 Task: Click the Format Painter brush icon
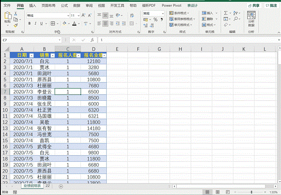pyautogui.click(x=16, y=24)
